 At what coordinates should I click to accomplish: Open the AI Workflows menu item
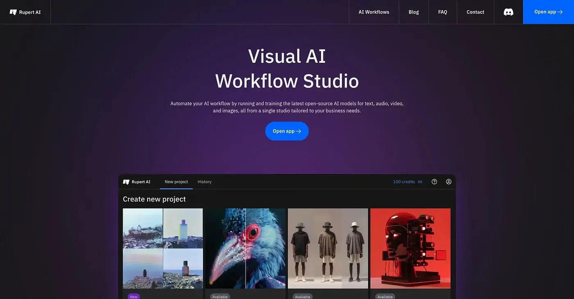(374, 12)
